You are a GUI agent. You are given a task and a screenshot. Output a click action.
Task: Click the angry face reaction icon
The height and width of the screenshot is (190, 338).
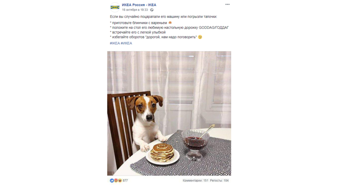[116, 181]
